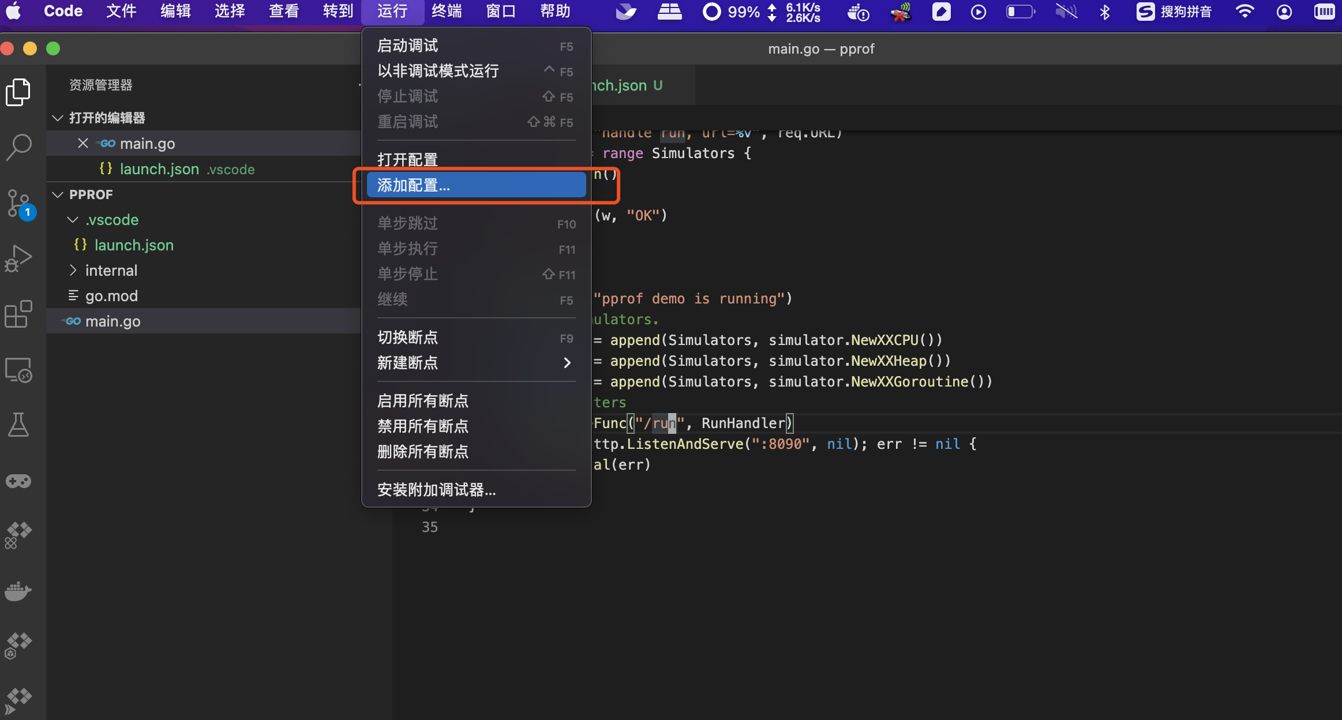Close main.go from the open editors list
Viewport: 1342px width, 720px height.
point(83,143)
